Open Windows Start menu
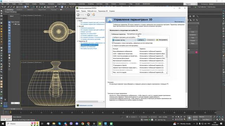225x126 pixels. point(3,124)
